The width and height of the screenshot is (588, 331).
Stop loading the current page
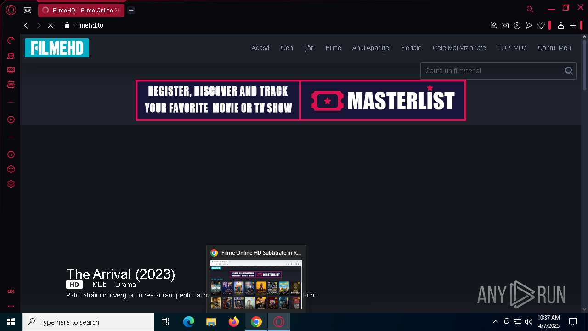click(x=51, y=25)
